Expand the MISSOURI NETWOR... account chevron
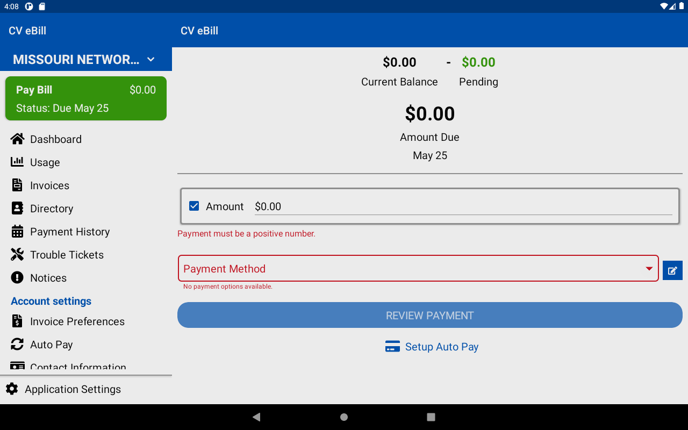 click(x=151, y=60)
